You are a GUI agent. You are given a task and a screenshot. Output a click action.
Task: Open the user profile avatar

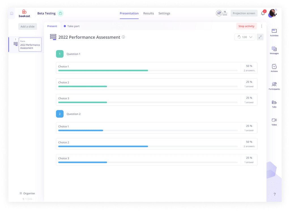(273, 13)
